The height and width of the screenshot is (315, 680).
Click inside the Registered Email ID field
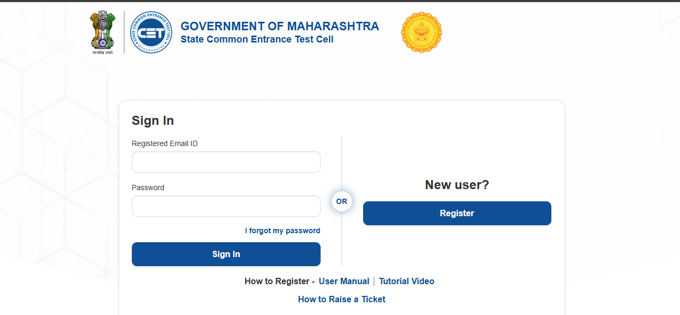click(x=225, y=161)
